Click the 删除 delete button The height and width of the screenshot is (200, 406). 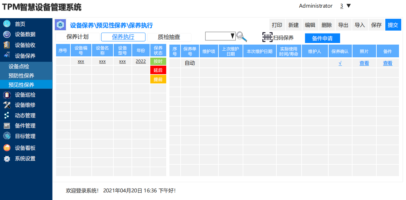327,25
